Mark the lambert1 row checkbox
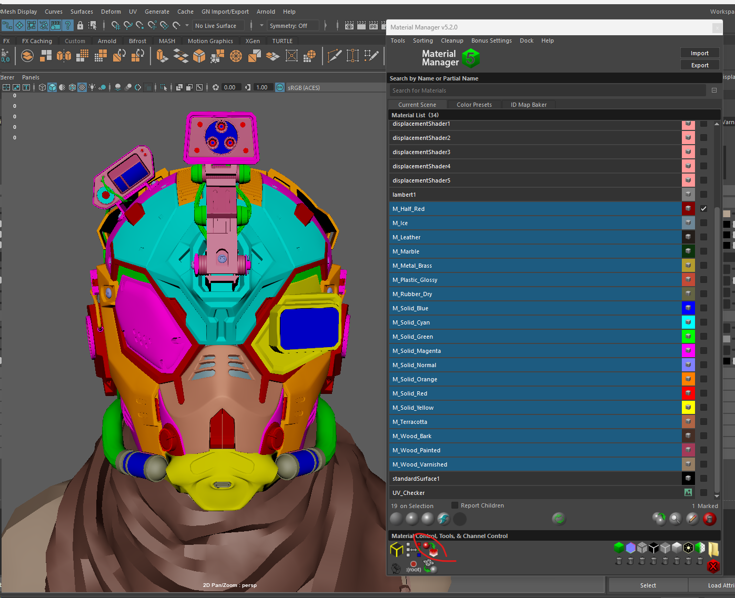735x598 pixels. pos(703,195)
